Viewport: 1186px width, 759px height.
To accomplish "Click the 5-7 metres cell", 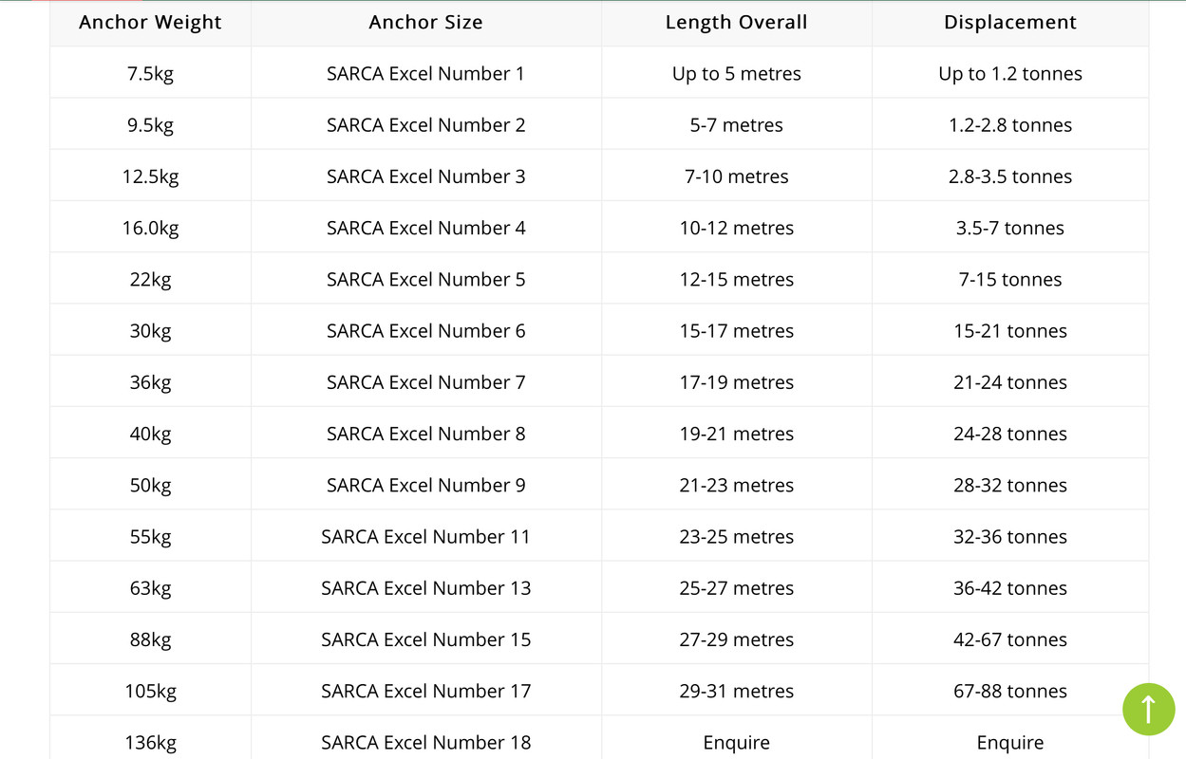I will (x=737, y=124).
